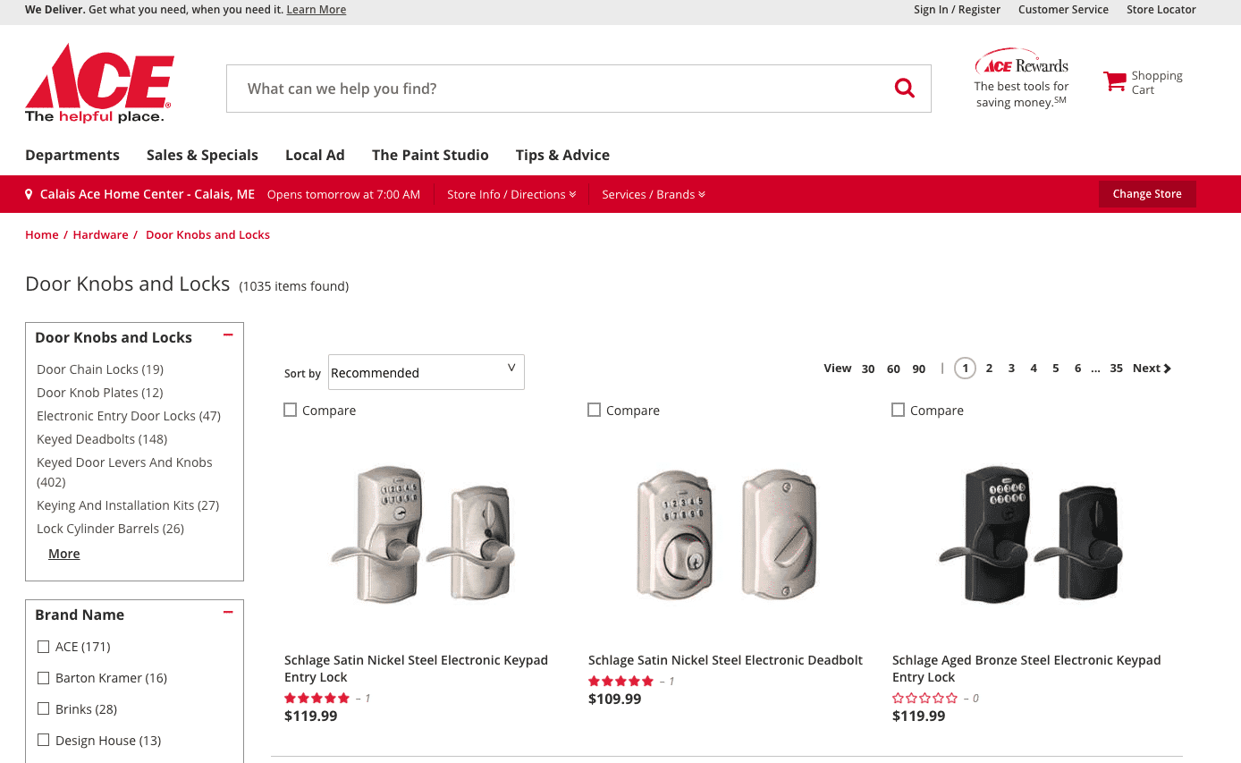This screenshot has width=1241, height=763.
Task: Click star rating of Satin Nickel Electronic Deadbolt
Action: tap(620, 681)
